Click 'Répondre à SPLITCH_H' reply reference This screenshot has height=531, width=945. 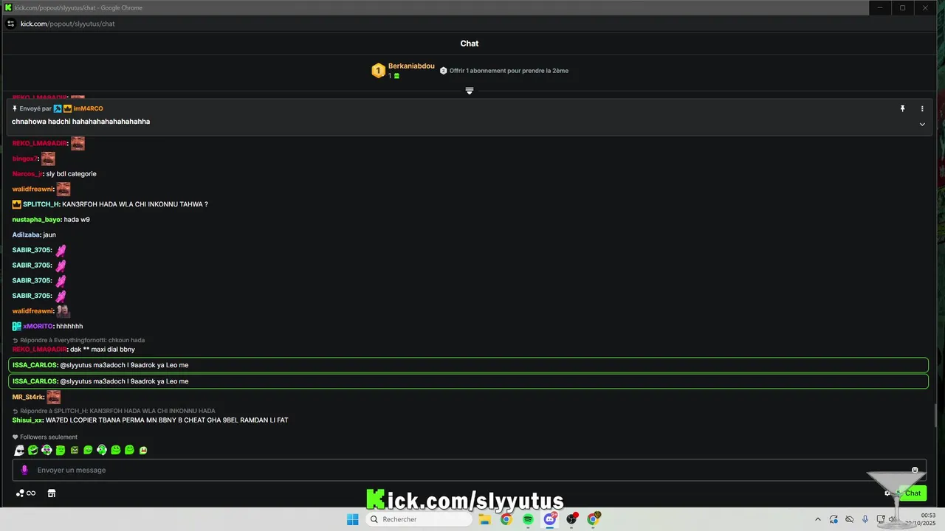pos(114,411)
